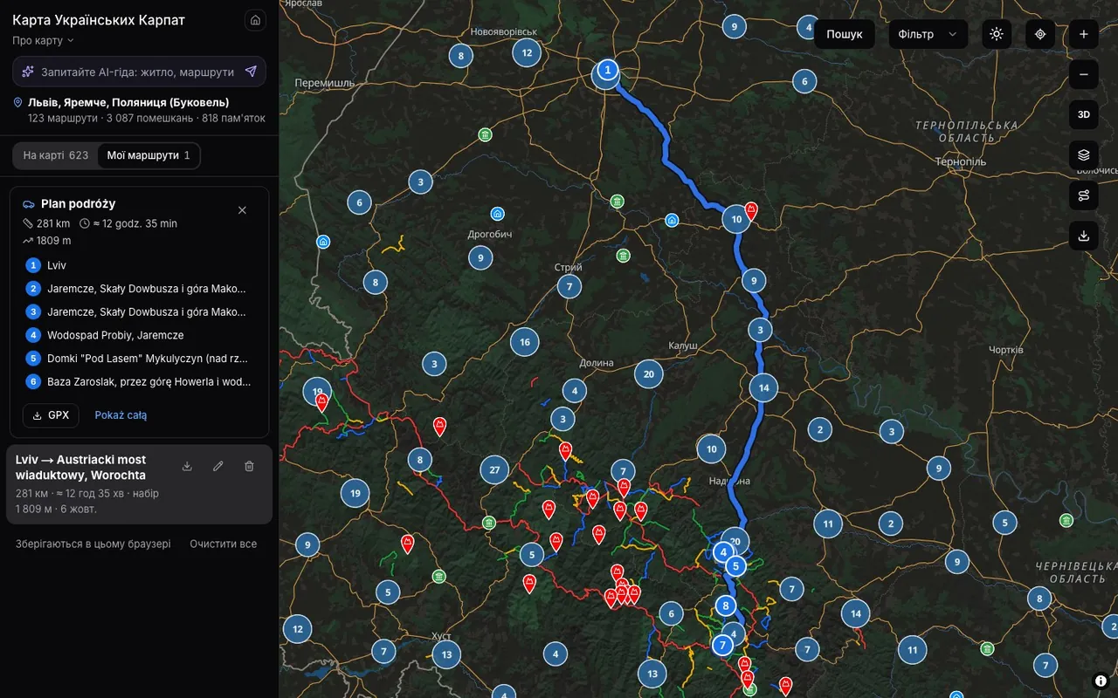Select waypoint 6 Baza Zaroslak in the list
1118x698 pixels.
[x=140, y=381]
